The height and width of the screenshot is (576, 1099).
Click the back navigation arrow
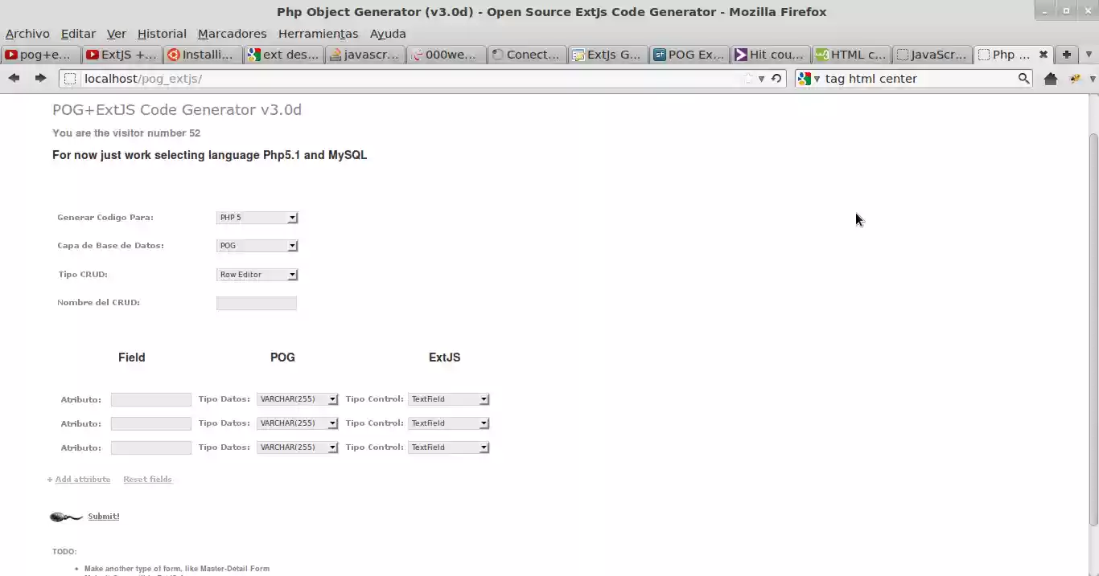(13, 78)
